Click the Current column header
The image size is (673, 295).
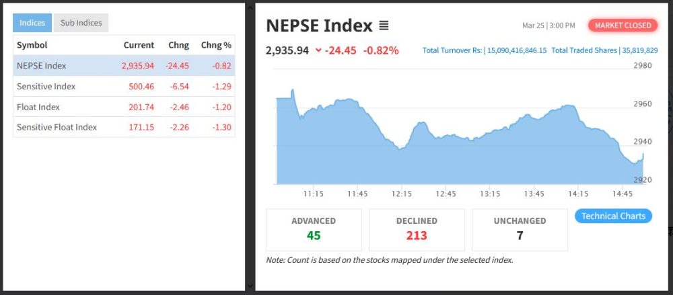click(x=139, y=45)
